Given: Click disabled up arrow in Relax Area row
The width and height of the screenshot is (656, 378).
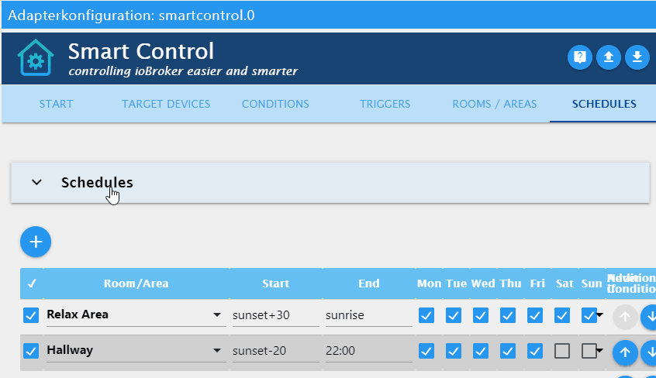Looking at the screenshot, I should coord(625,317).
